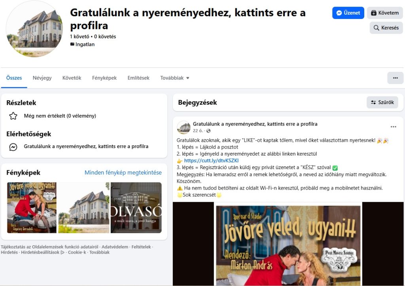Go to the Fényképek tab
405x286 pixels.
(104, 78)
